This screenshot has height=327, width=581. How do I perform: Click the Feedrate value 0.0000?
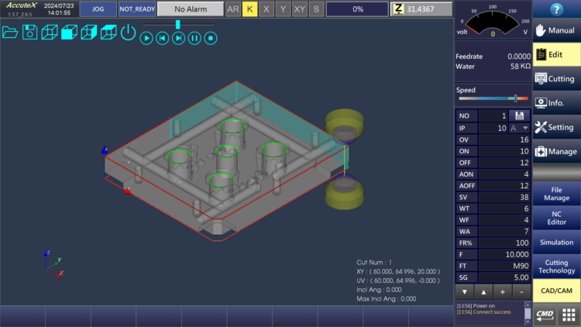pos(519,57)
